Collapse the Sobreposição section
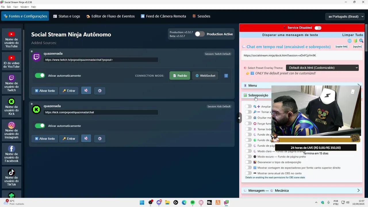Image resolution: width=368 pixels, height=207 pixels. tap(301, 95)
